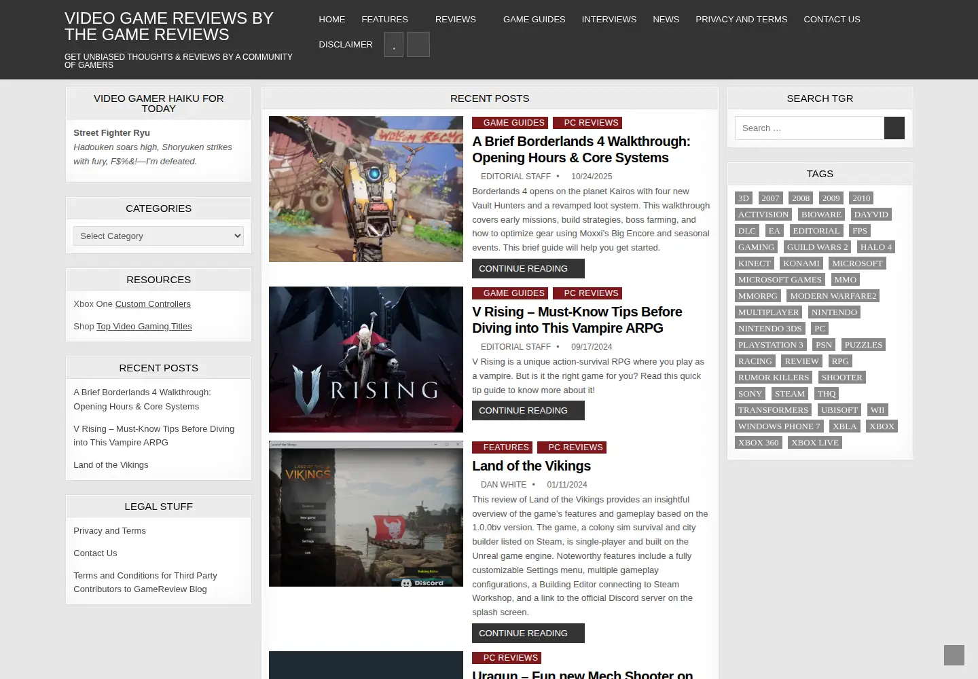Select the MODERN WARFARE2 tag
Viewport: 978px width, 679px height.
tap(833, 296)
